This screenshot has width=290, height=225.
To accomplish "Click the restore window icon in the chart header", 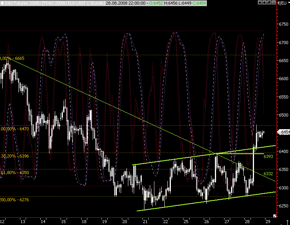I will point(269,3).
